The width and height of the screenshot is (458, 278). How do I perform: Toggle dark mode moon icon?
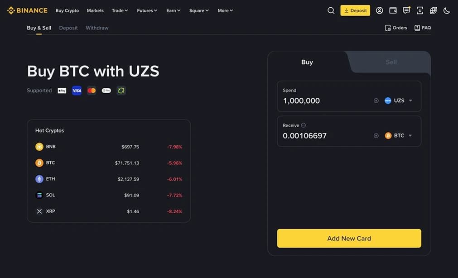click(x=447, y=11)
